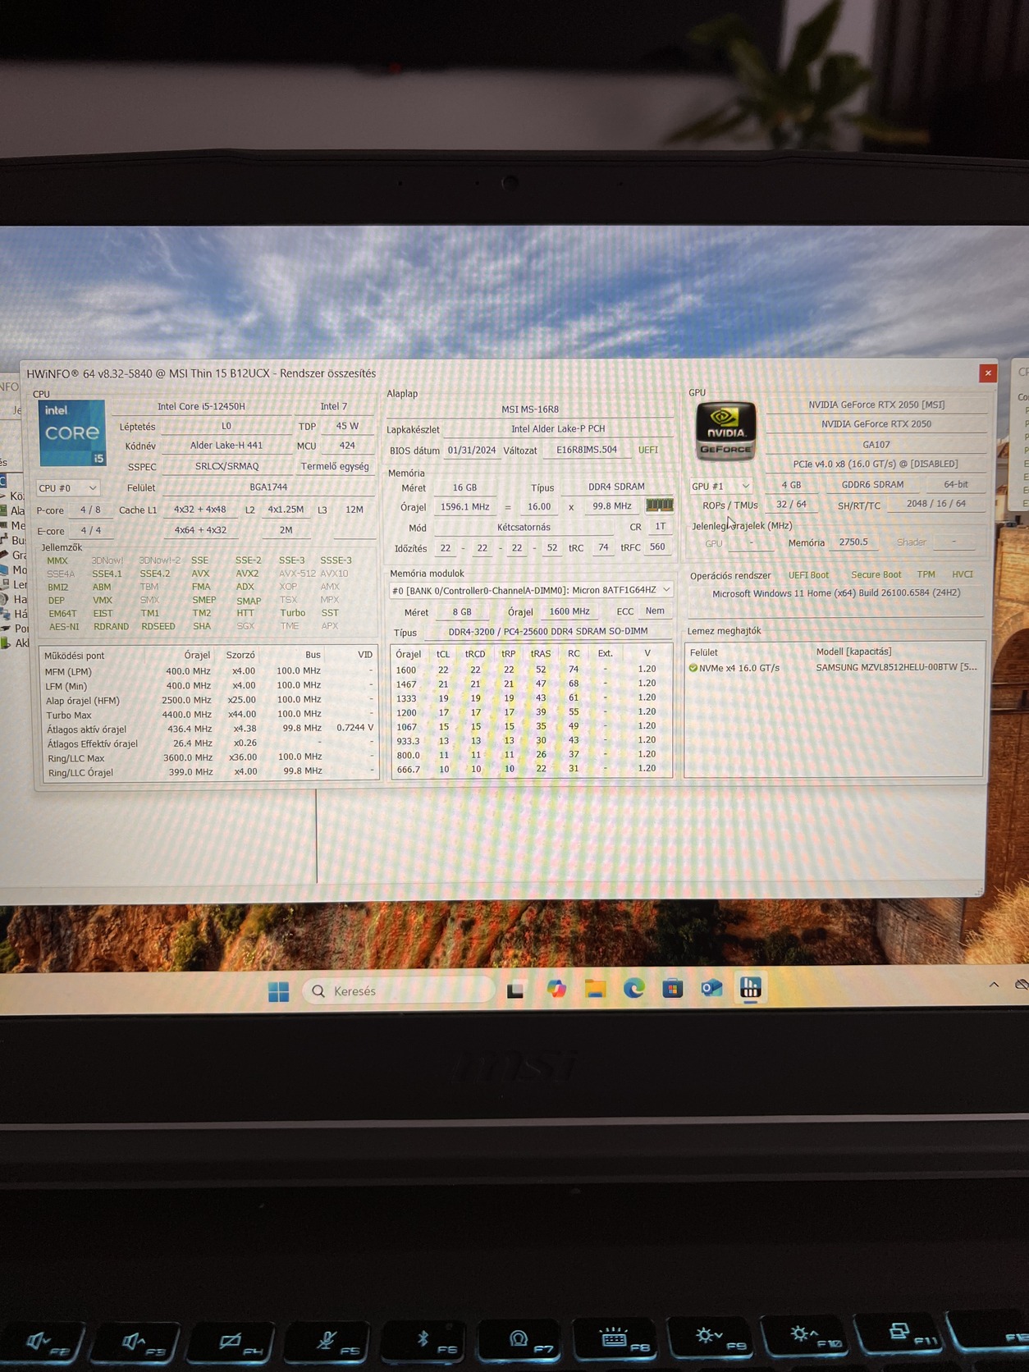Screen dimensions: 1029x1372
Task: Click the tRFC value 560
Action: (x=657, y=547)
